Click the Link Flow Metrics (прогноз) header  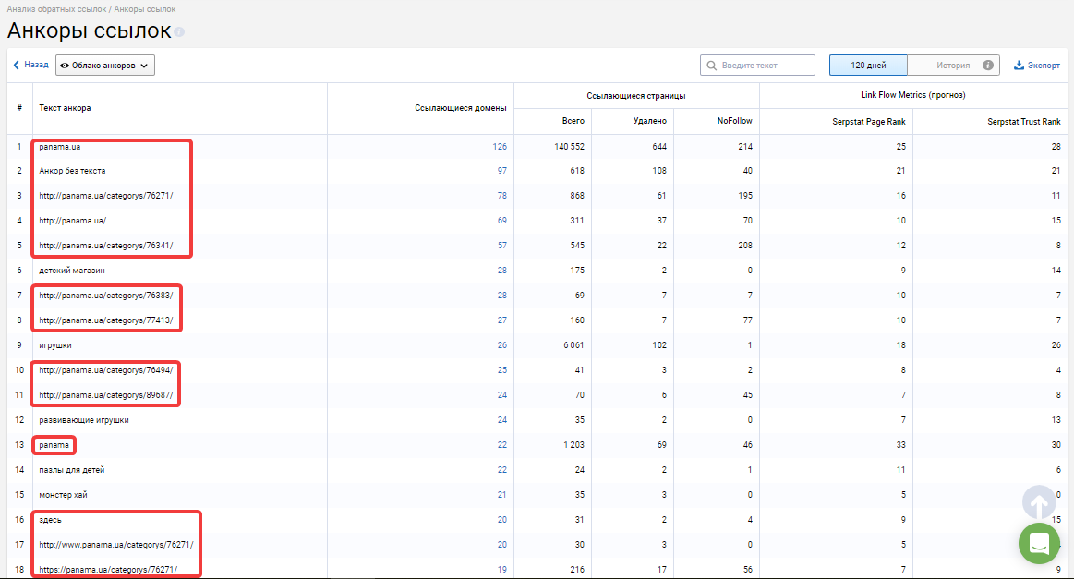913,95
